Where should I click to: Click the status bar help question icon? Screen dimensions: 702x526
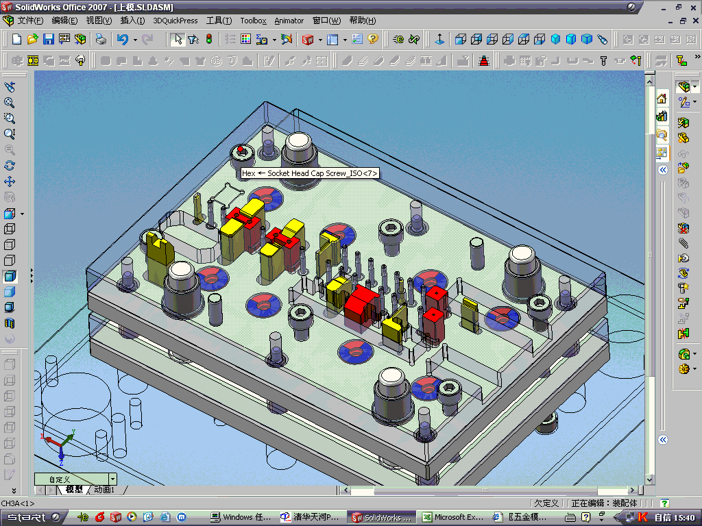(664, 503)
